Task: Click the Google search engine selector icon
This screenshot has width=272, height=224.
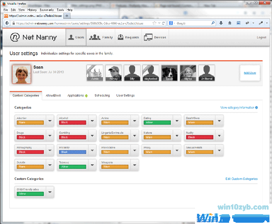Action: pyautogui.click(x=171, y=23)
